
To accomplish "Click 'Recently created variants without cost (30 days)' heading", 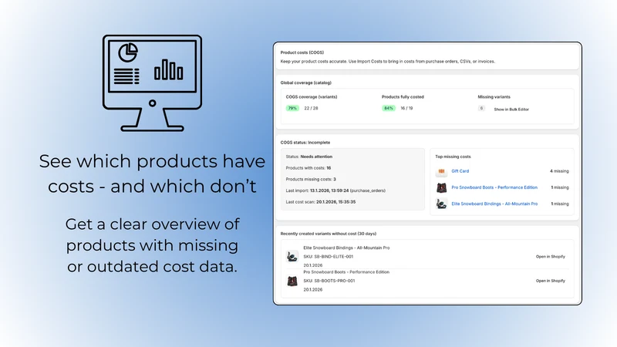I will pyautogui.click(x=329, y=234).
